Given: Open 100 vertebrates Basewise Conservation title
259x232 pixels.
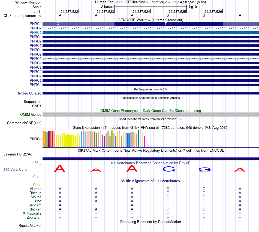Looking at the screenshot, I should [x=150, y=163].
